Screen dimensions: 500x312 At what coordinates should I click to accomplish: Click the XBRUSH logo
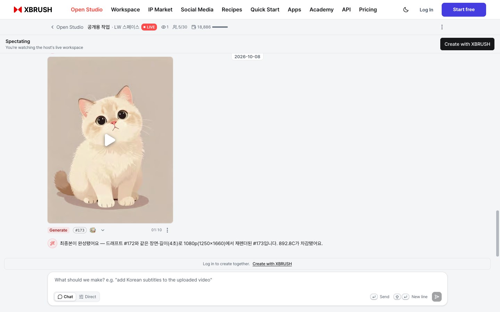[33, 10]
